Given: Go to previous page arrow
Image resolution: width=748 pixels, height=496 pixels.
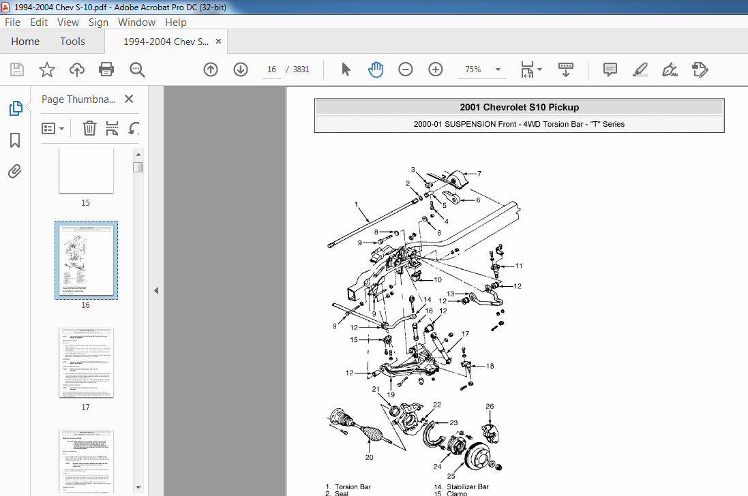Looking at the screenshot, I should tap(211, 69).
